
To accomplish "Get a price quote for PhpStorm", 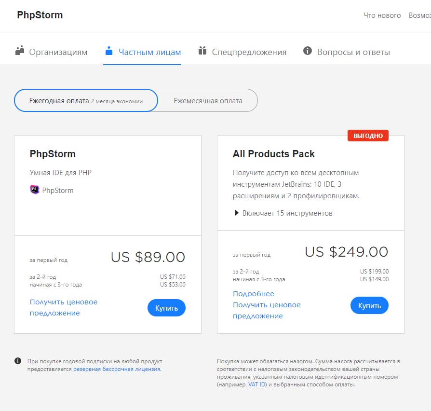I will [x=63, y=307].
